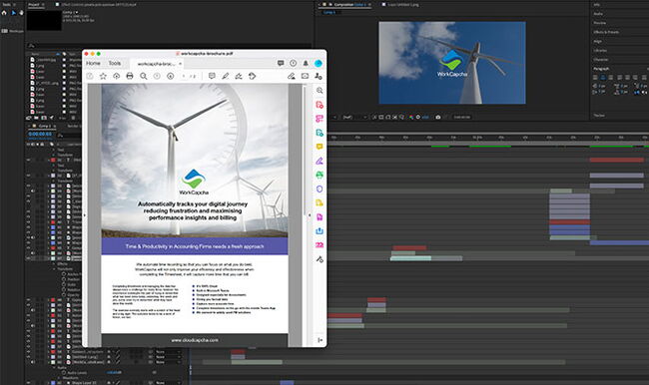Open the Protect shield tool in right pane
Screen dimensions: 649x385
pyautogui.click(x=320, y=189)
